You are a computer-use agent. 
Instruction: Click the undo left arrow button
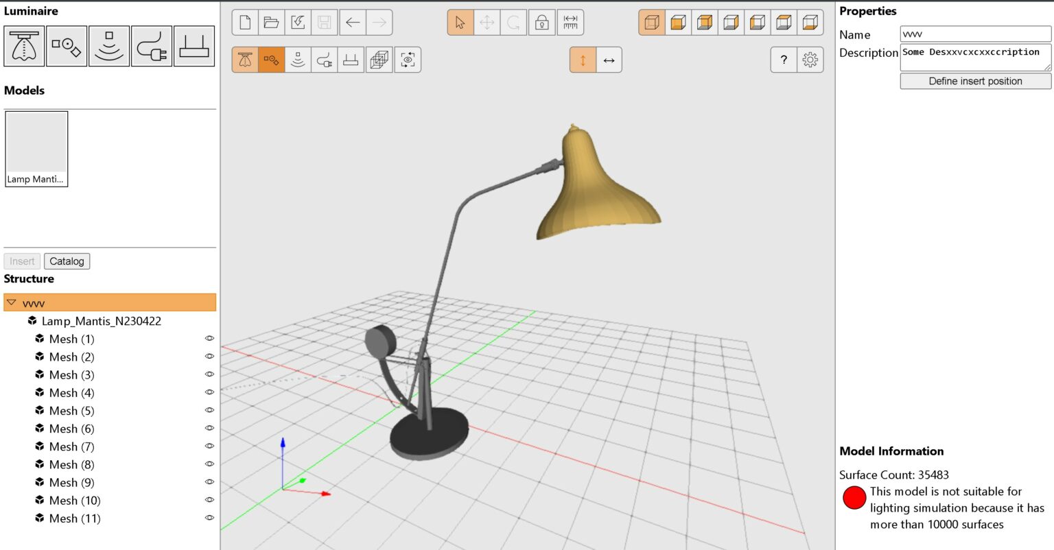353,23
